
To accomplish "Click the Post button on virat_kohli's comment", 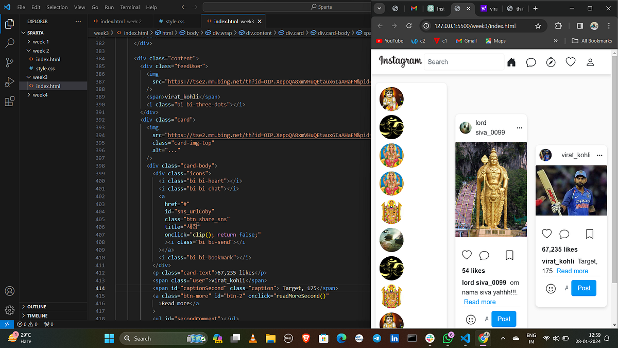I will 583,288.
